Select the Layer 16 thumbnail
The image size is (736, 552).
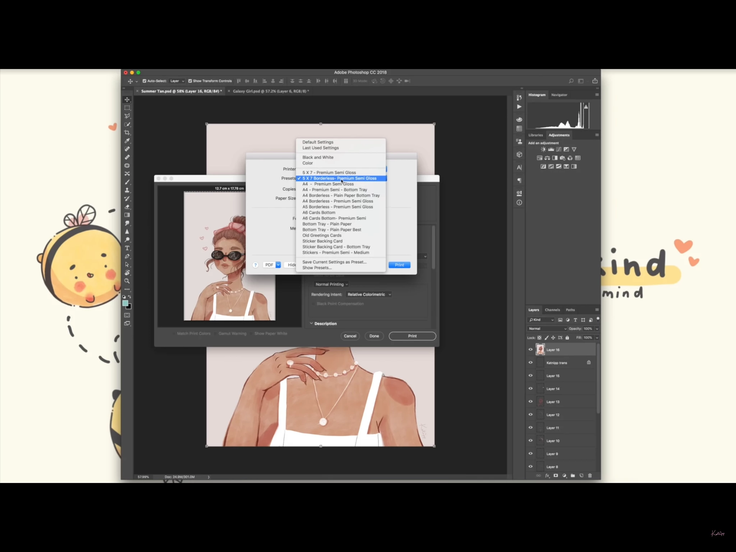click(x=540, y=350)
